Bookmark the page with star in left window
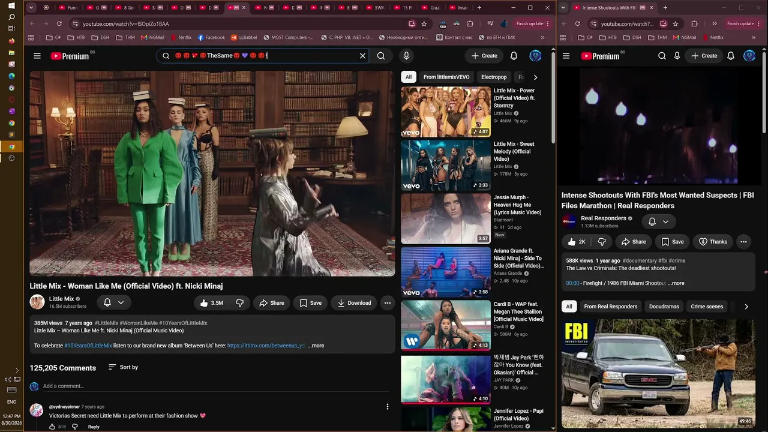Viewport: 768px width, 432px height. tap(424, 23)
